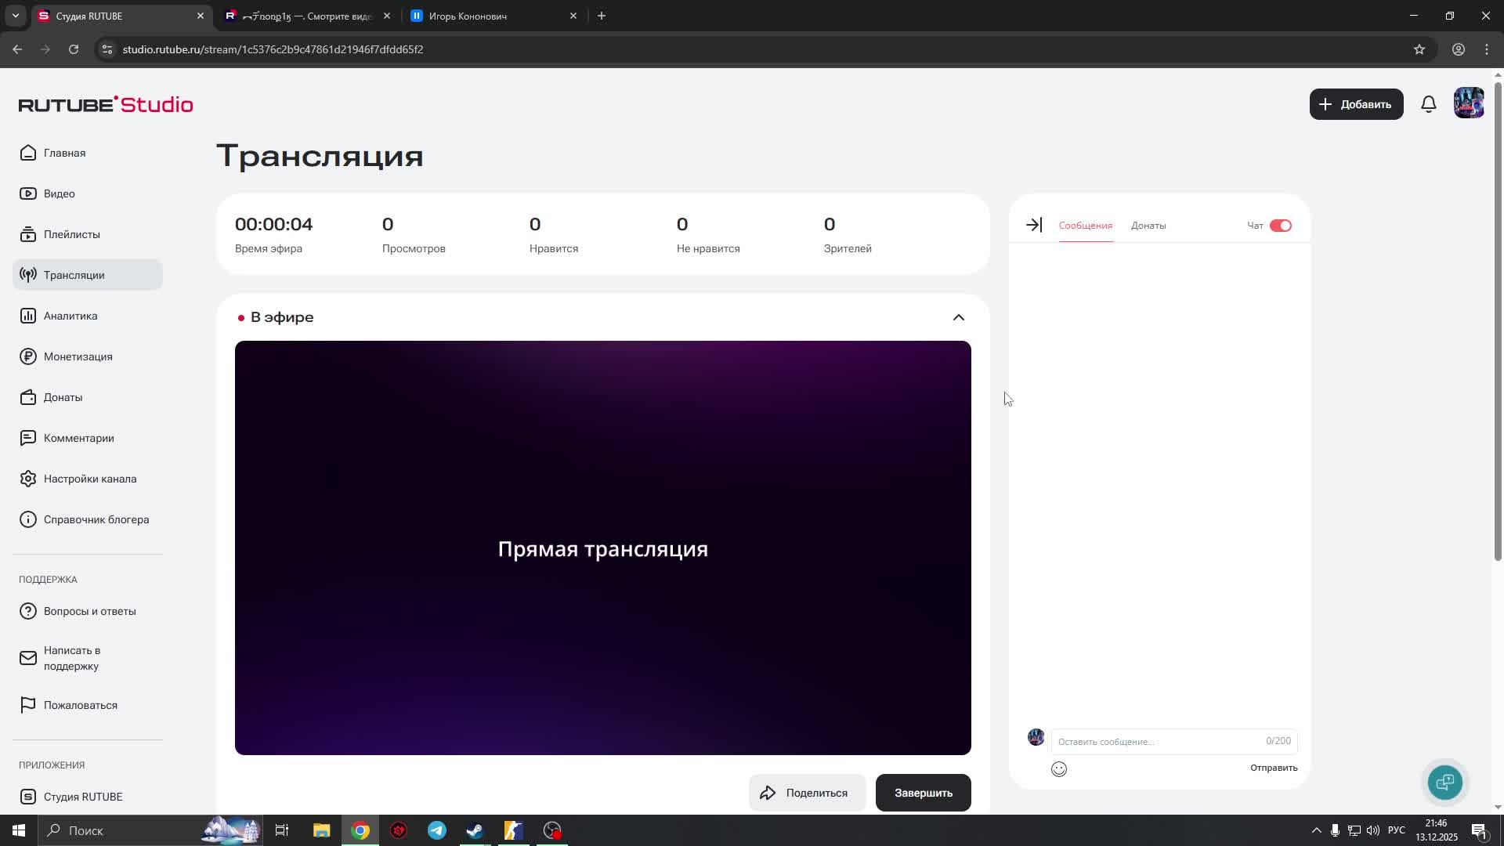Open the Аналитика section
1504x846 pixels.
tap(70, 316)
